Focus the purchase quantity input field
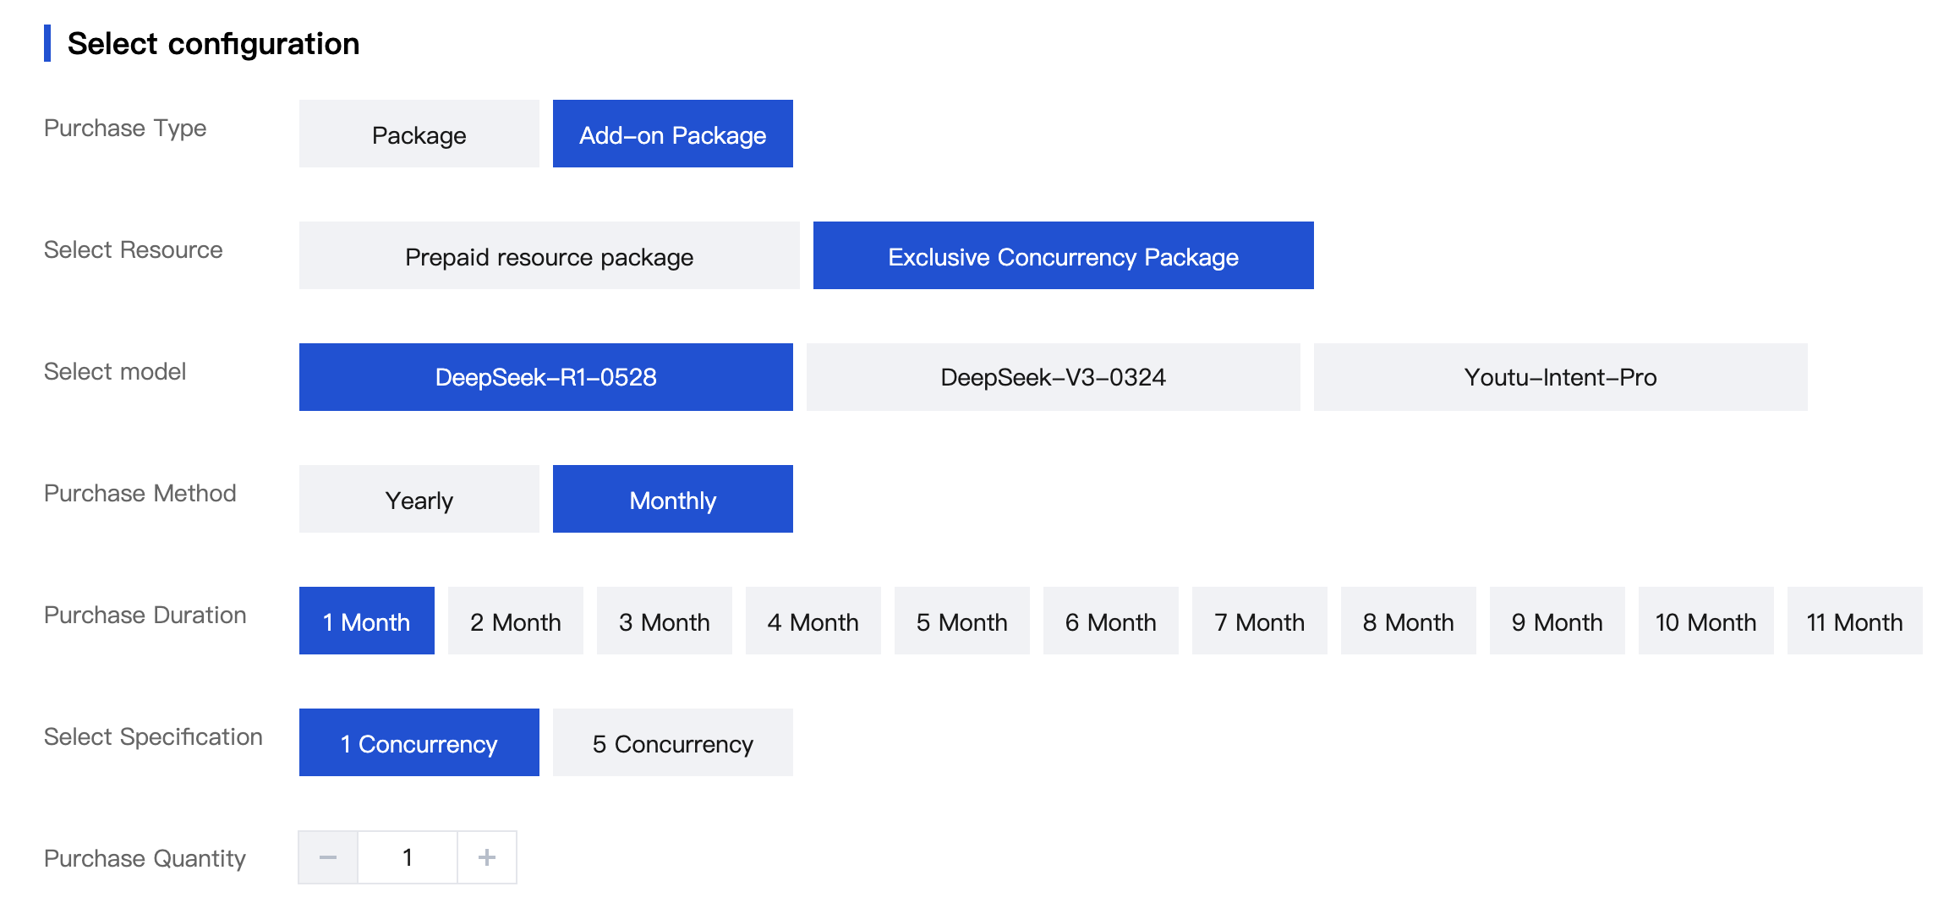Screen dimensions: 1960x903 408,857
